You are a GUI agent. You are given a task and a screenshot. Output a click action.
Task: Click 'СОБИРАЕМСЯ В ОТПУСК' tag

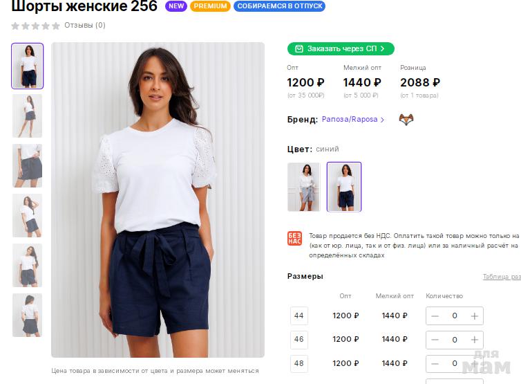[x=279, y=6]
